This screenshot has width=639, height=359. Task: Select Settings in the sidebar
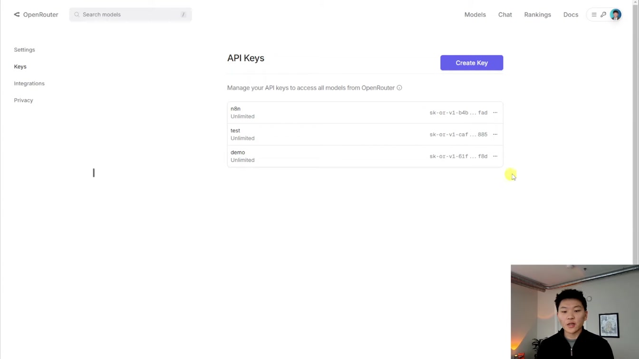coord(24,50)
